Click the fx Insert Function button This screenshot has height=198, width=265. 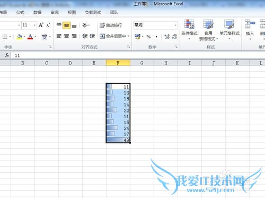[x=7, y=55]
